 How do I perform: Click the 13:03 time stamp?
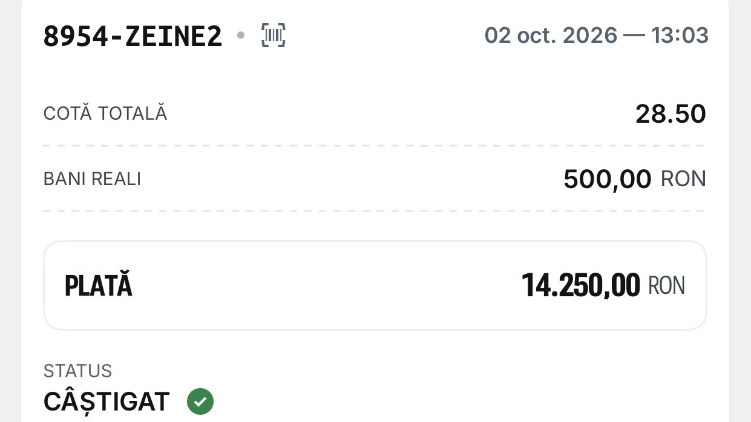(x=680, y=36)
